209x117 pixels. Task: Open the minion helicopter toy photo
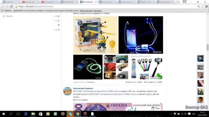point(95,35)
